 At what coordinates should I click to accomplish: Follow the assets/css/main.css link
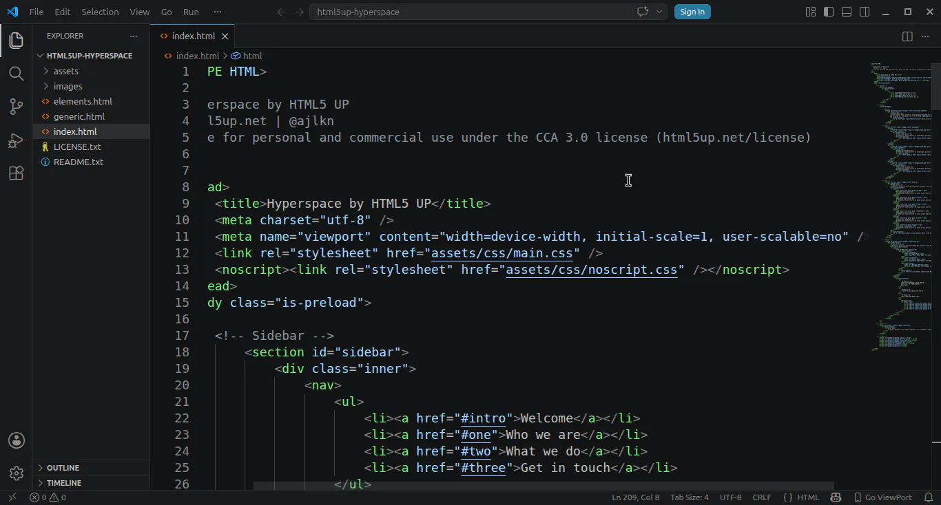coord(502,253)
